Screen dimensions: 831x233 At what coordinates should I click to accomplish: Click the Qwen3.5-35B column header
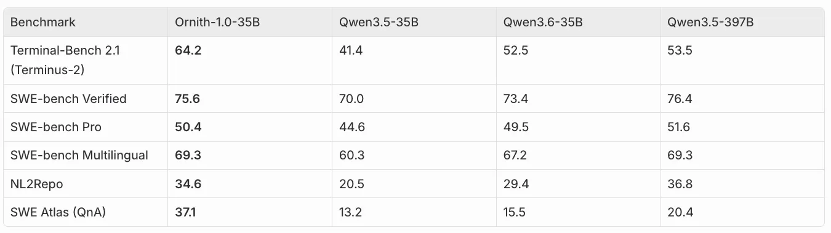tap(379, 22)
